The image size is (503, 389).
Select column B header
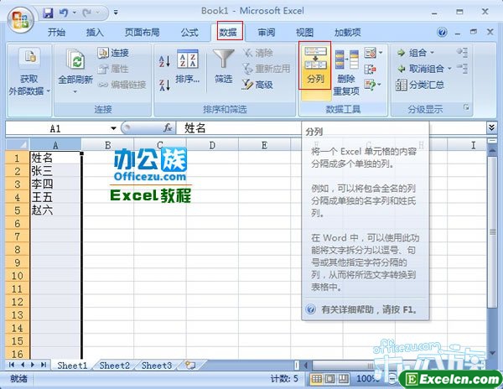point(108,145)
